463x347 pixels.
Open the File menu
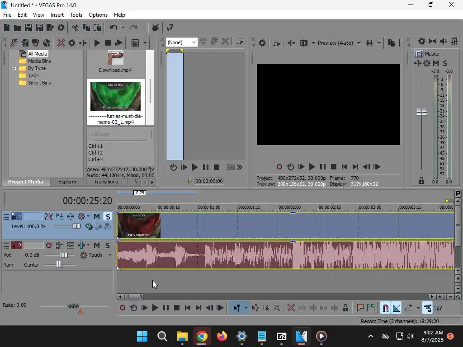tap(7, 15)
